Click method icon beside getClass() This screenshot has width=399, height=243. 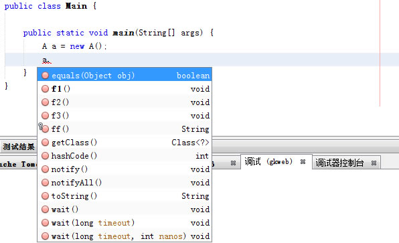(45, 143)
